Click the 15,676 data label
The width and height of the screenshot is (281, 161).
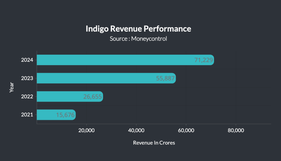click(x=65, y=115)
